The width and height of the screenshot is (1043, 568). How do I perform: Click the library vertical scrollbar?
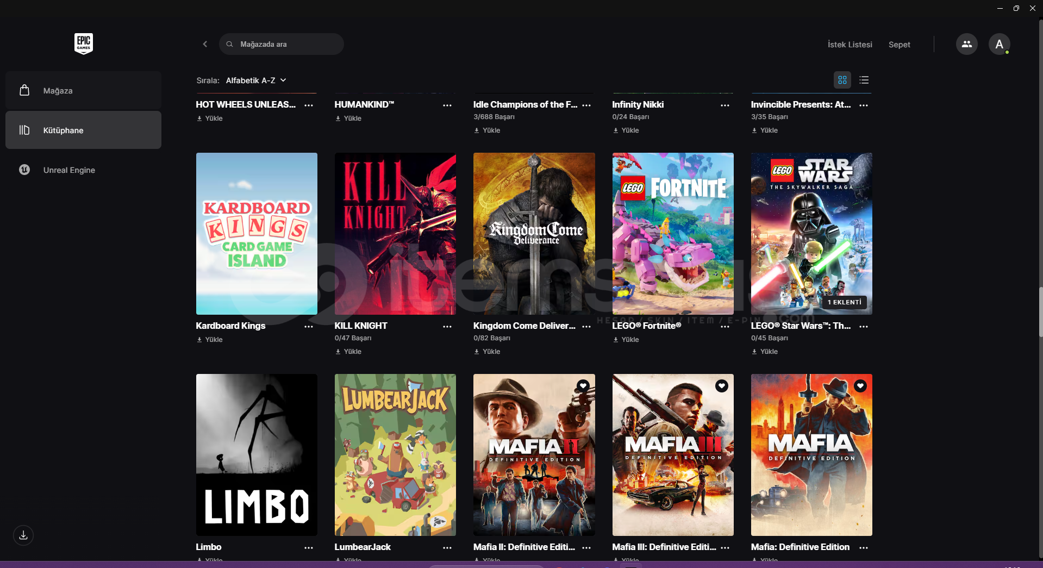[1040, 313]
